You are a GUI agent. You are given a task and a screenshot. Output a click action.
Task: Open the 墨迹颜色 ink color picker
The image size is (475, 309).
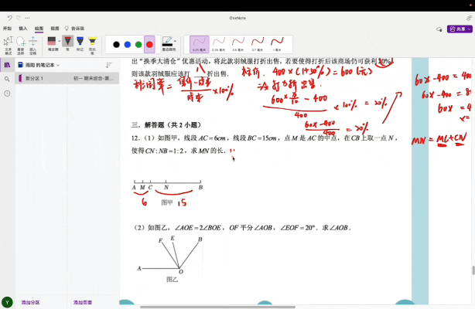169,44
